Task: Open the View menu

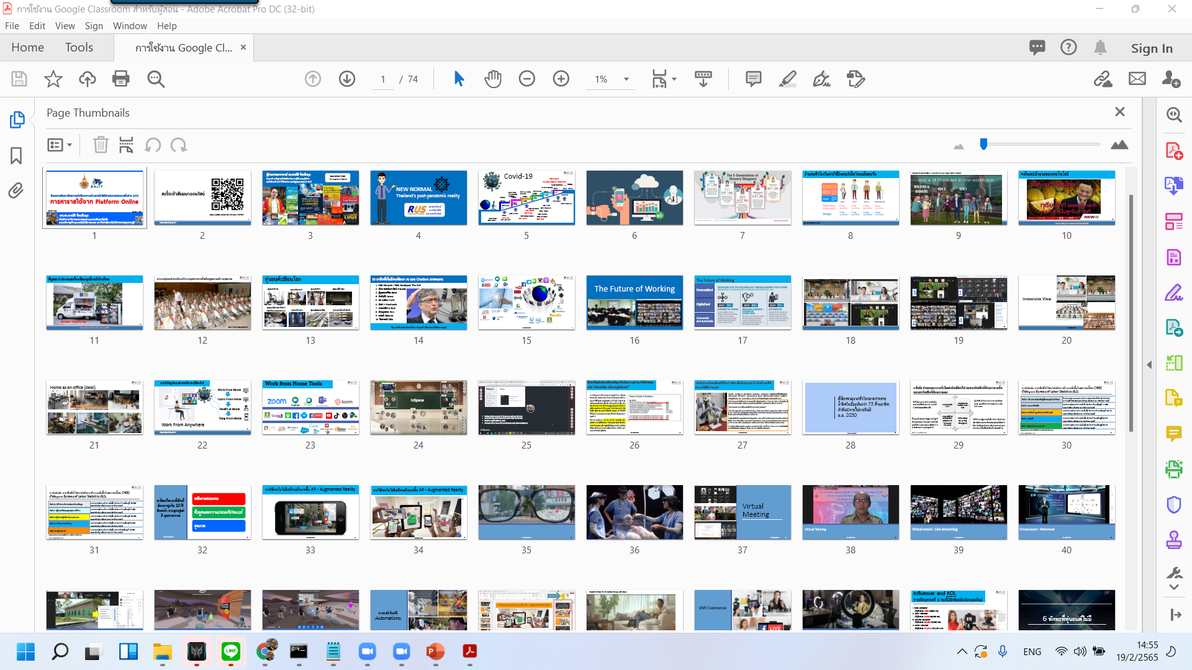Action: [65, 25]
